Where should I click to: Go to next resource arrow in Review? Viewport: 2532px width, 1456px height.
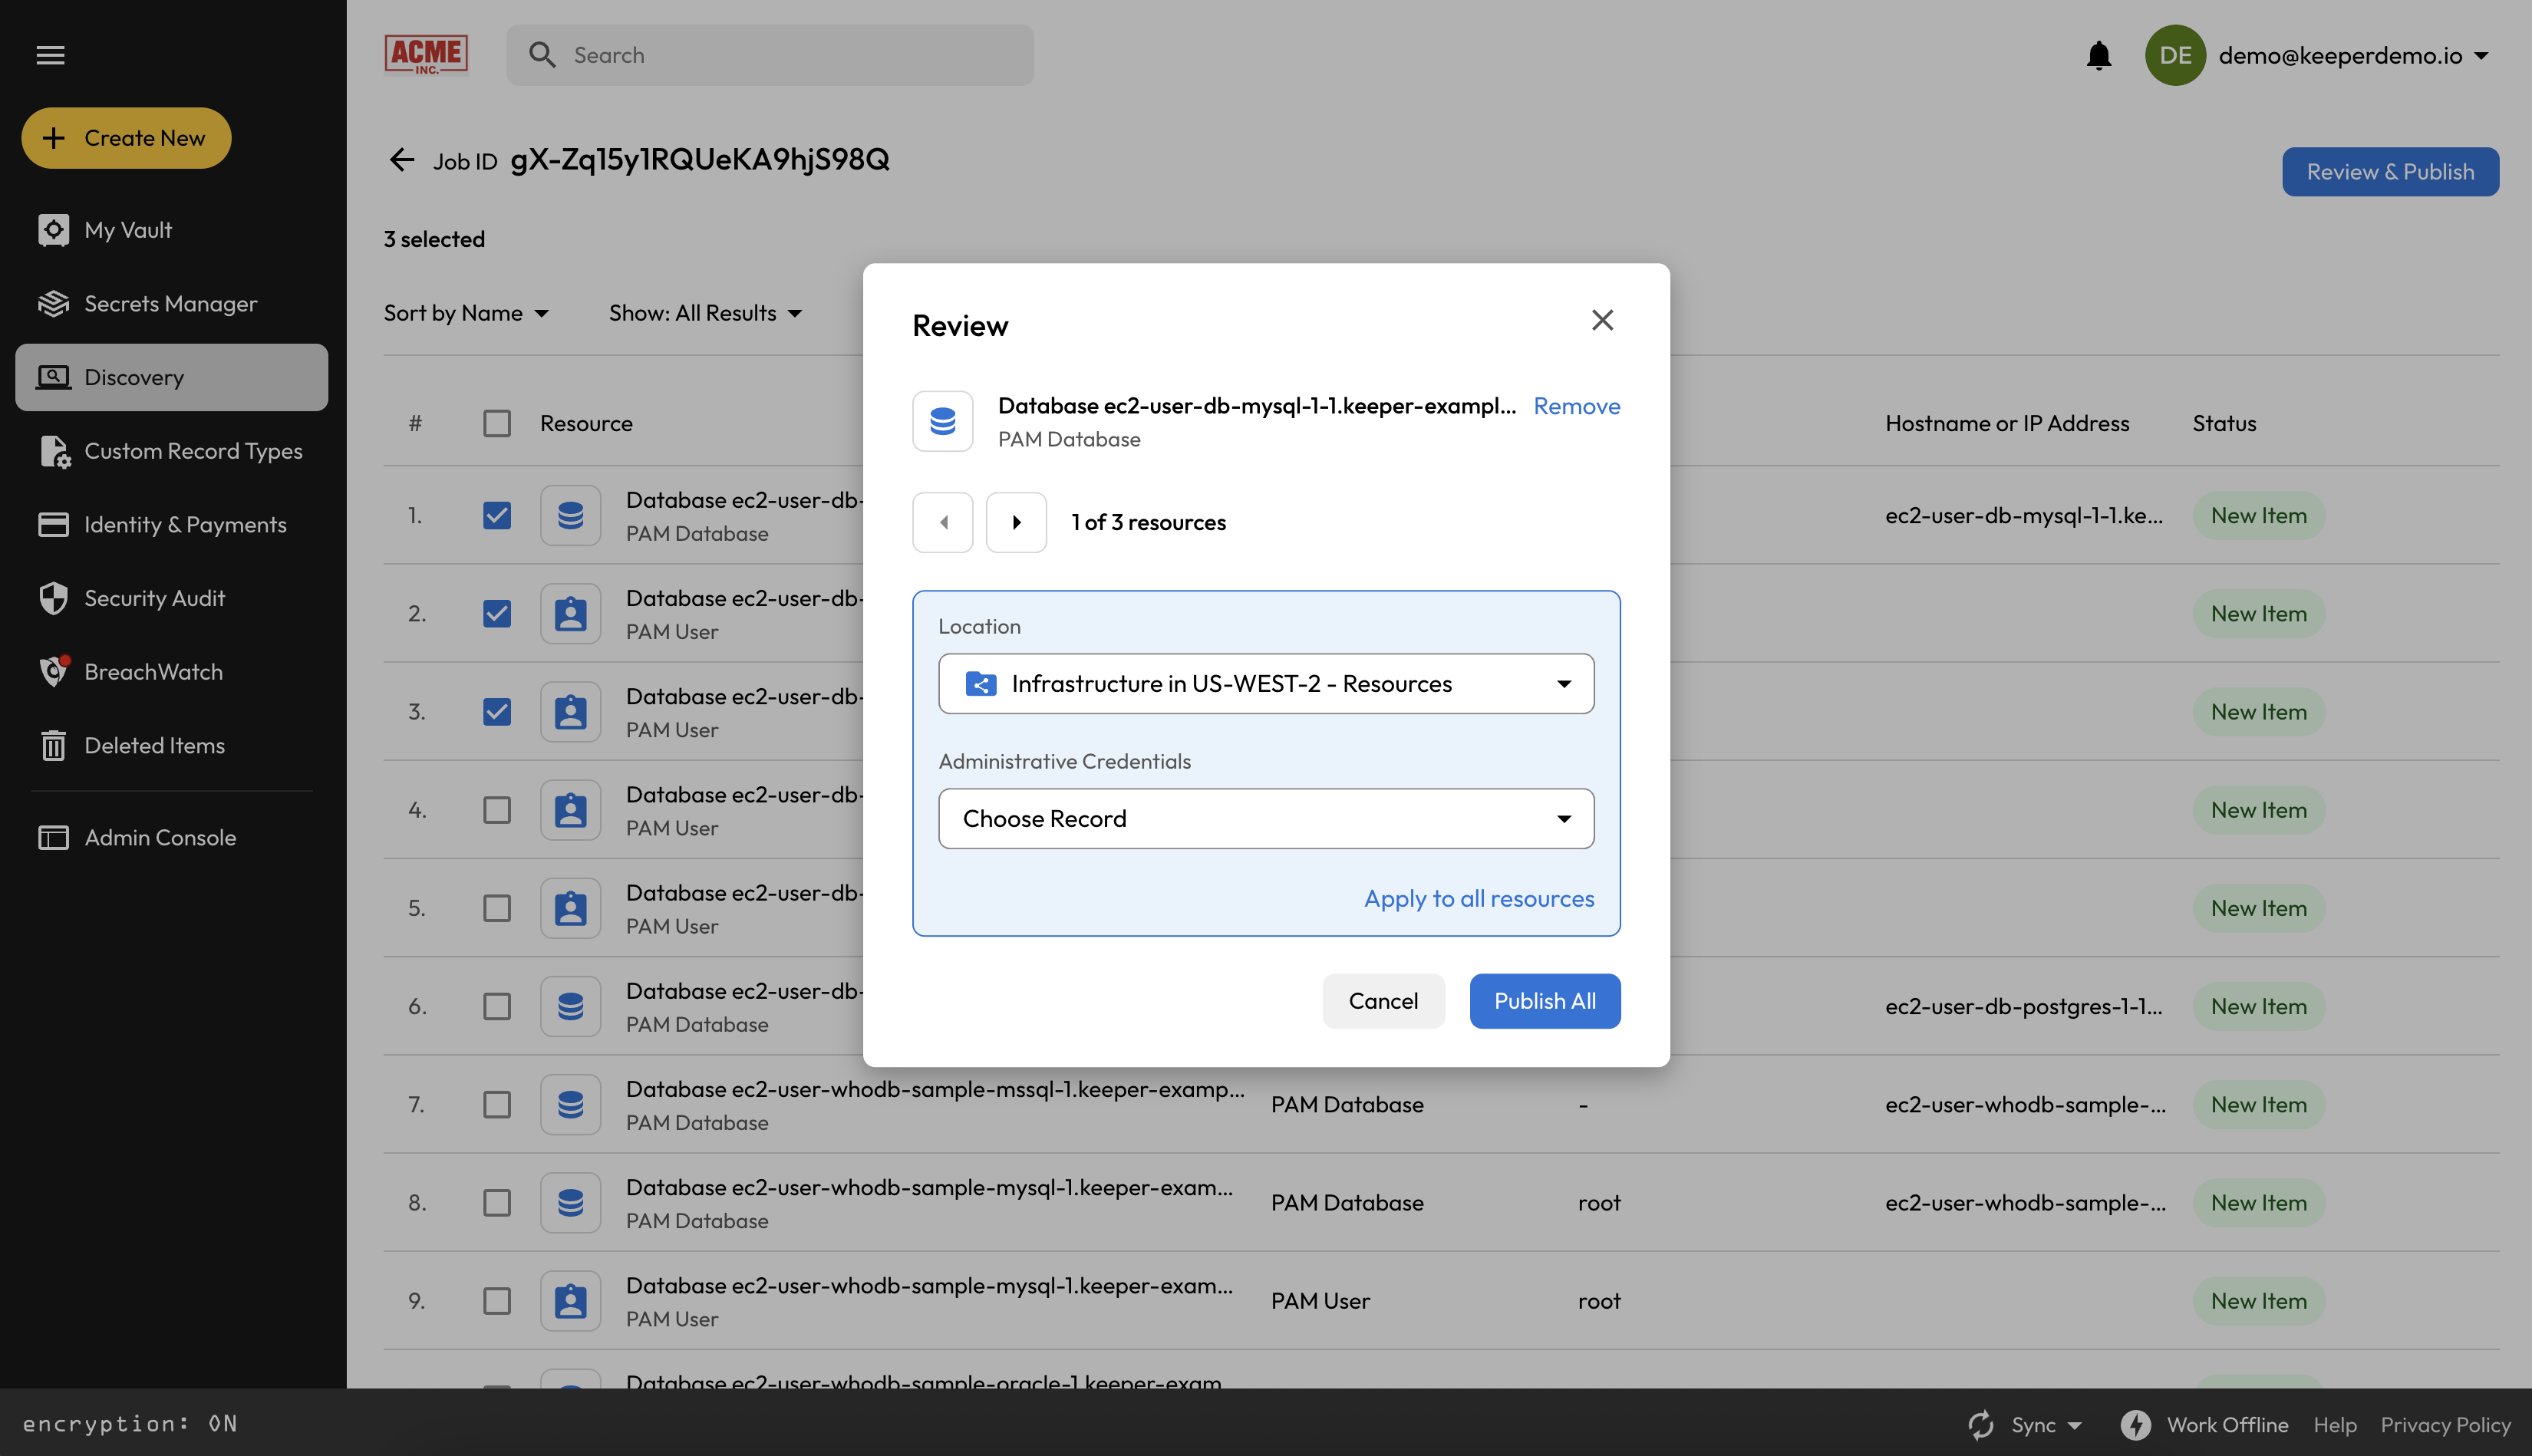1016,522
